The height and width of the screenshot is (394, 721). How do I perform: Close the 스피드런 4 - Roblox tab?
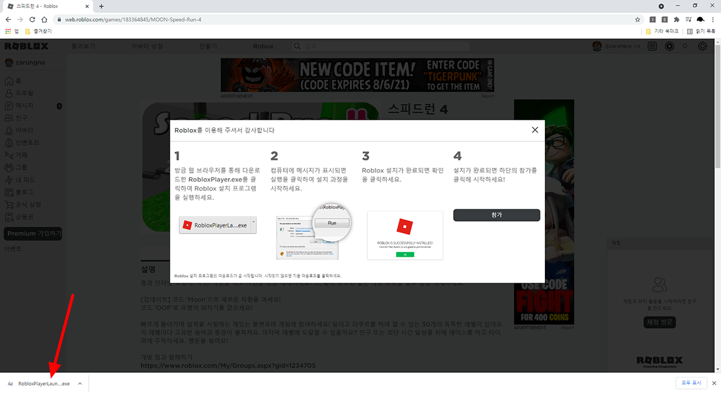pyautogui.click(x=87, y=6)
